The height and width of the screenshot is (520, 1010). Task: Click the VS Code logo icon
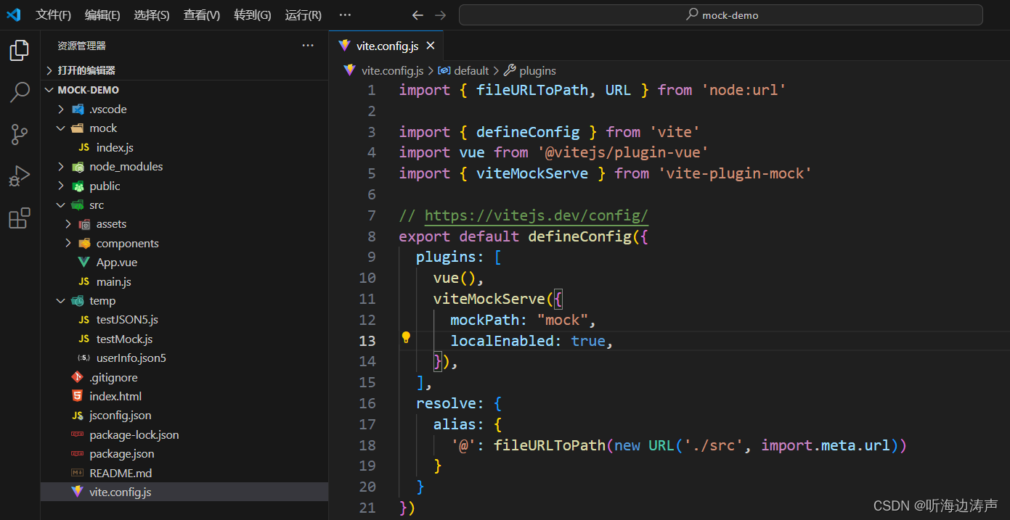(14, 15)
